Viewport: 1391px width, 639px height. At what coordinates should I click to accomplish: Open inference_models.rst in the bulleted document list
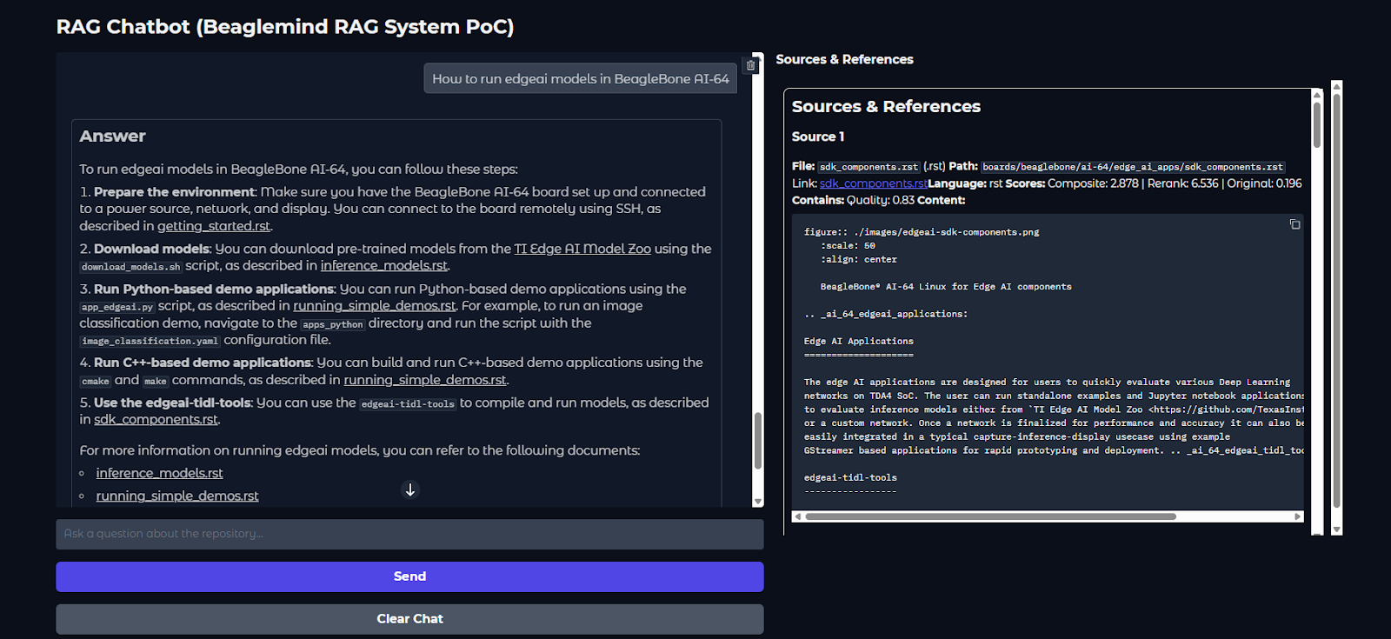(x=160, y=473)
